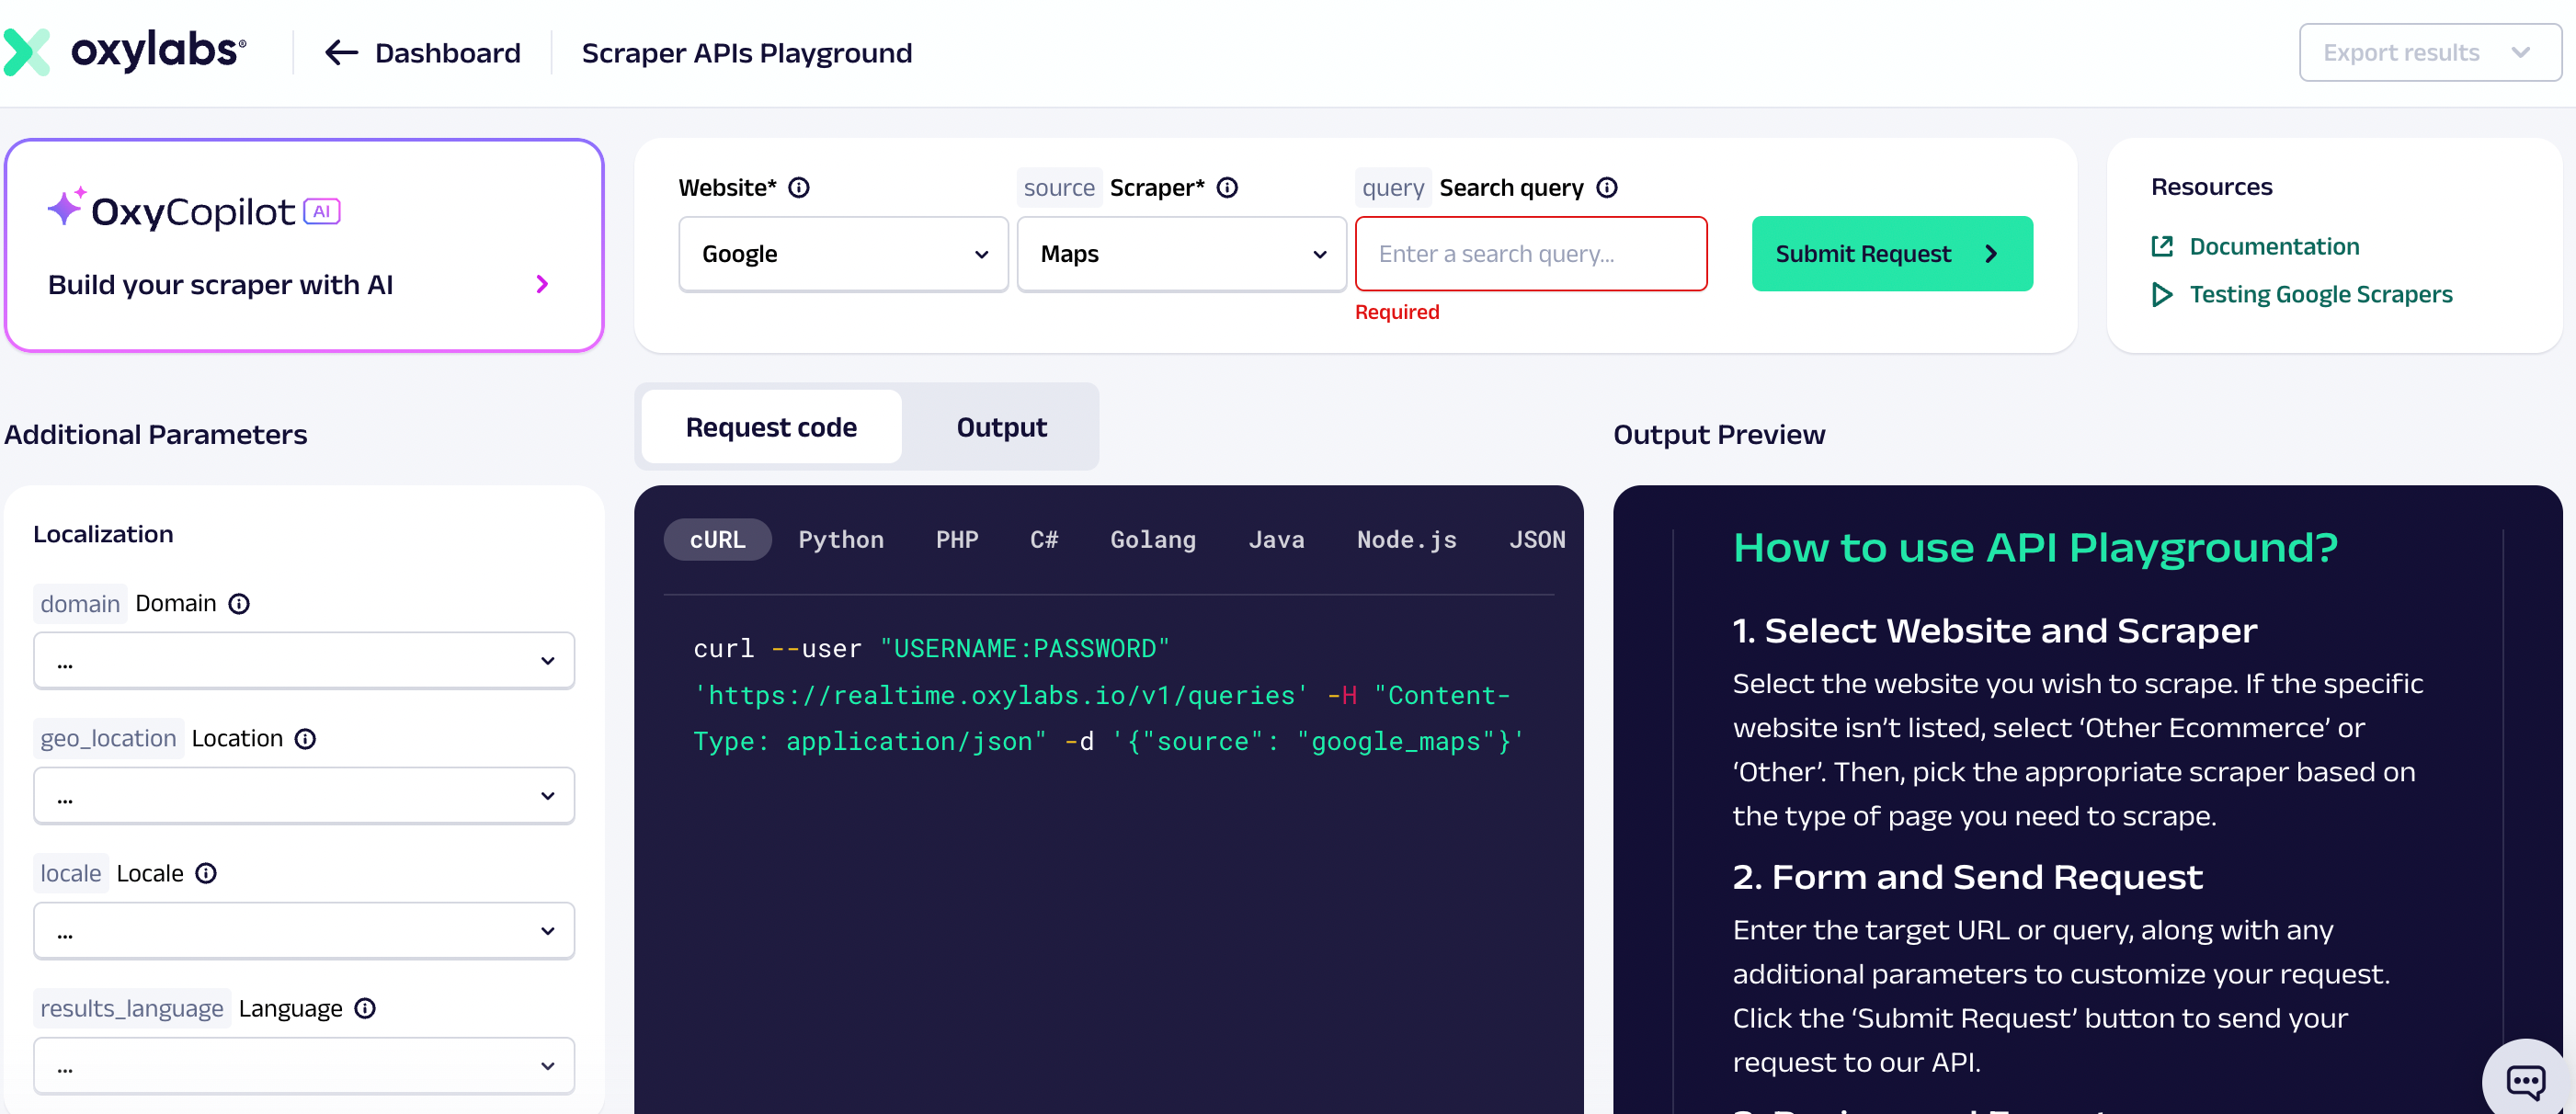The width and height of the screenshot is (2576, 1114).
Task: Click the back arrow beside Dashboard
Action: (x=341, y=53)
